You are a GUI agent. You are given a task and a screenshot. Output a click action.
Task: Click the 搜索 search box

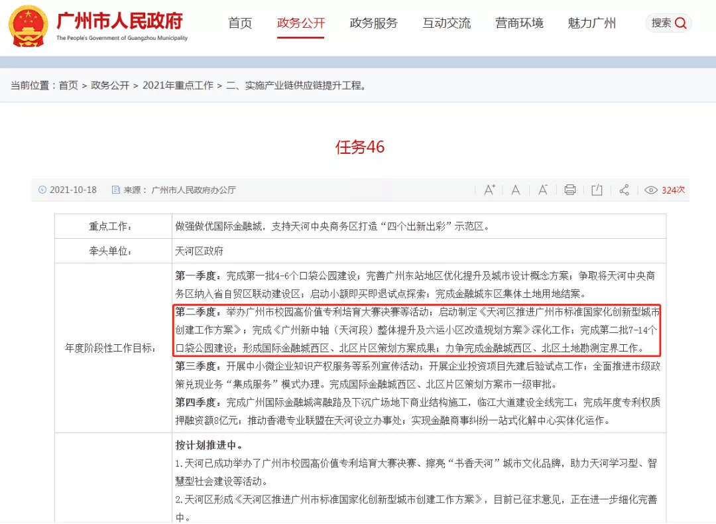(x=668, y=23)
